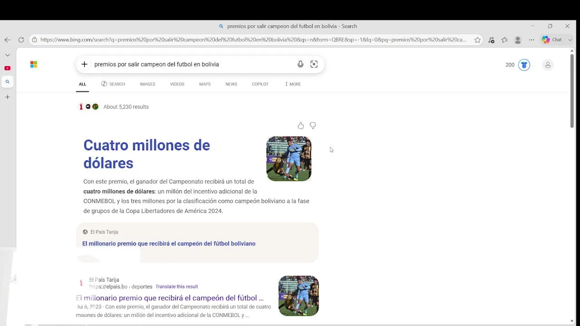Click the plus icon in the search box
This screenshot has width=580, height=326.
tap(84, 64)
